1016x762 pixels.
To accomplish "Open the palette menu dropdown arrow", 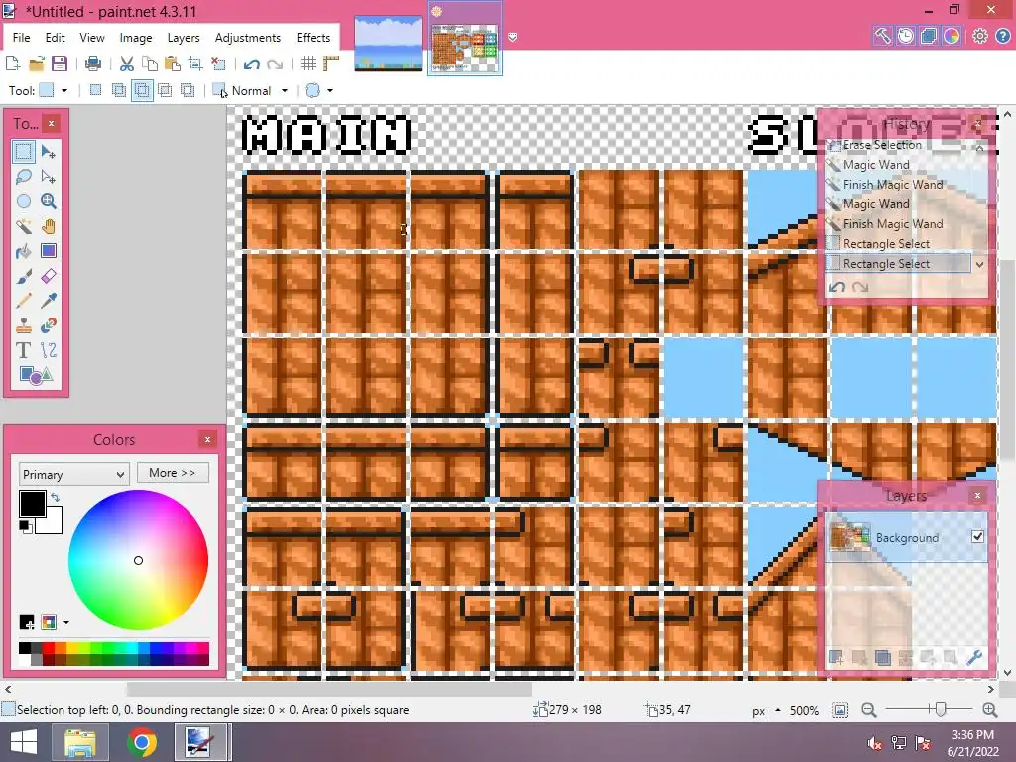I will [x=66, y=623].
